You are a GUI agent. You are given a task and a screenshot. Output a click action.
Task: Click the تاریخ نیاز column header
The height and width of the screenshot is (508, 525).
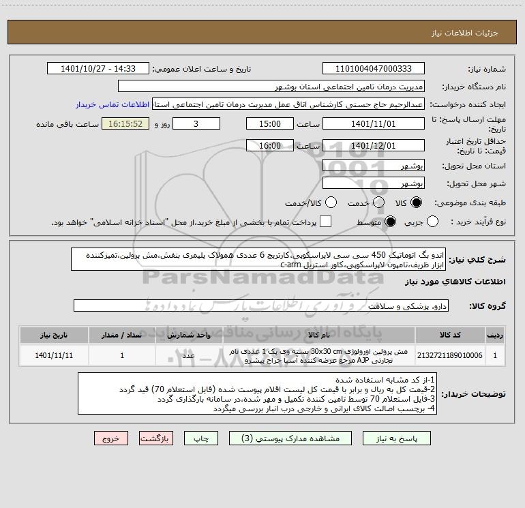(54, 335)
